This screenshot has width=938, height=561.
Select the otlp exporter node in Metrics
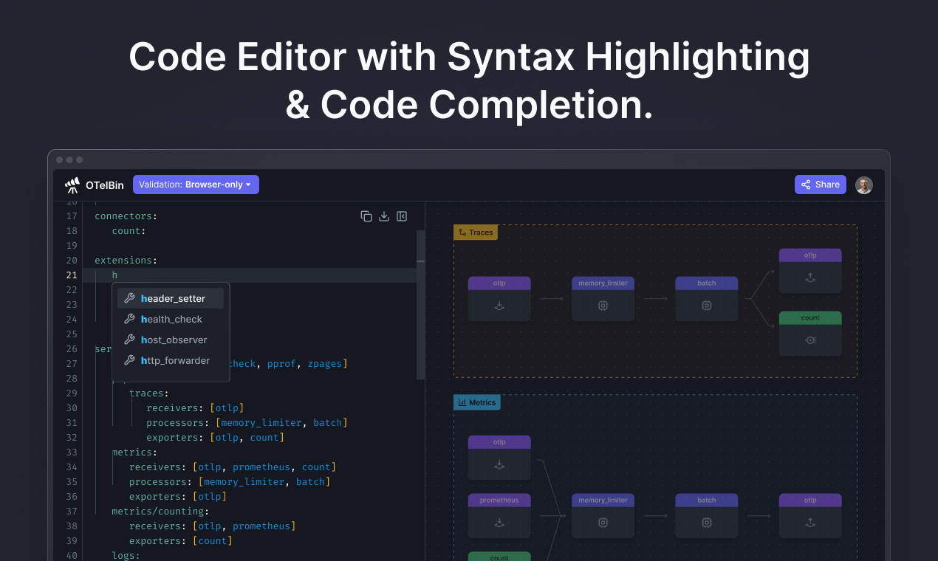coord(810,515)
